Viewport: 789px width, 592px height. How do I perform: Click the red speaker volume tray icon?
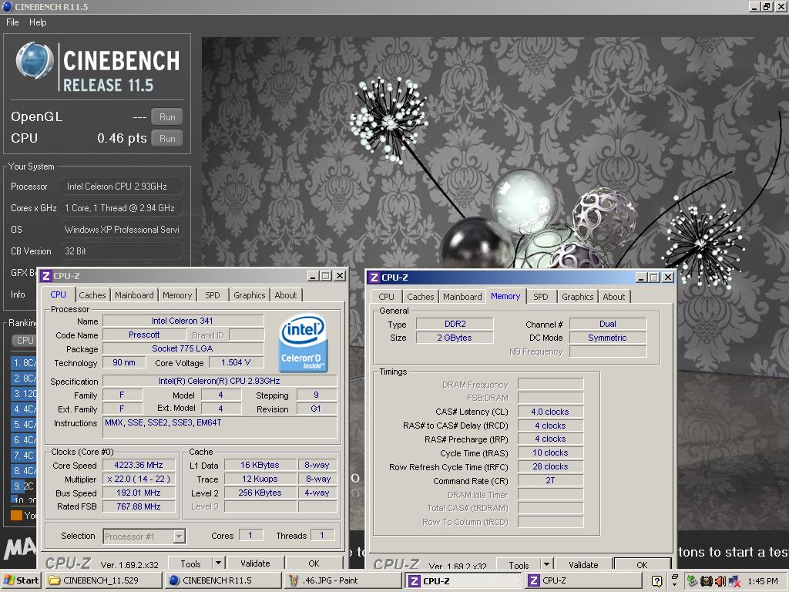720,581
